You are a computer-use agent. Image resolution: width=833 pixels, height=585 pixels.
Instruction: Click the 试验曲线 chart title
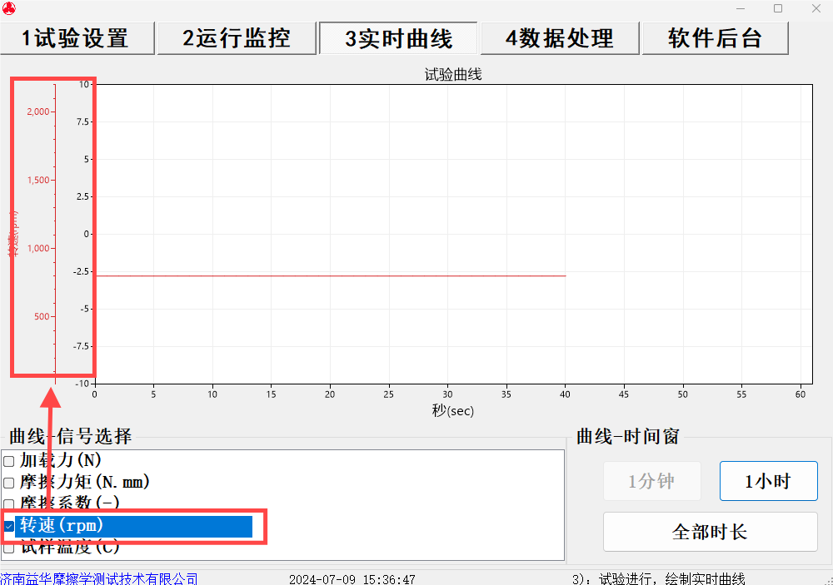[453, 75]
